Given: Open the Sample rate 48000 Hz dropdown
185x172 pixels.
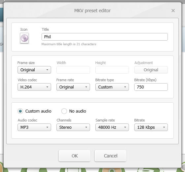Looking at the screenshot, I should tap(112, 127).
